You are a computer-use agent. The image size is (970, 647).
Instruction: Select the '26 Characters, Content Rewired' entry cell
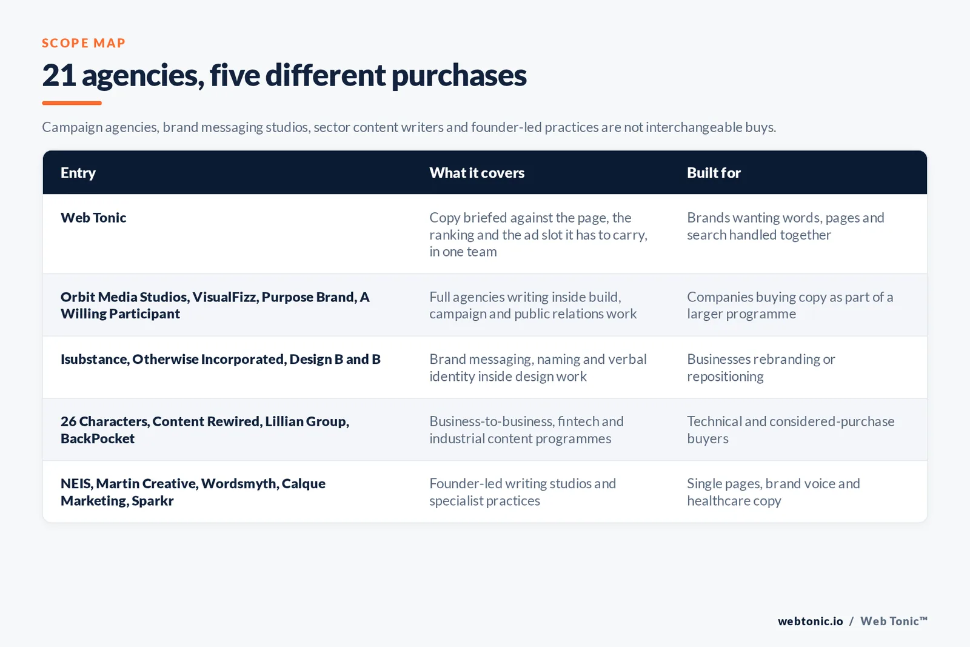tap(205, 430)
